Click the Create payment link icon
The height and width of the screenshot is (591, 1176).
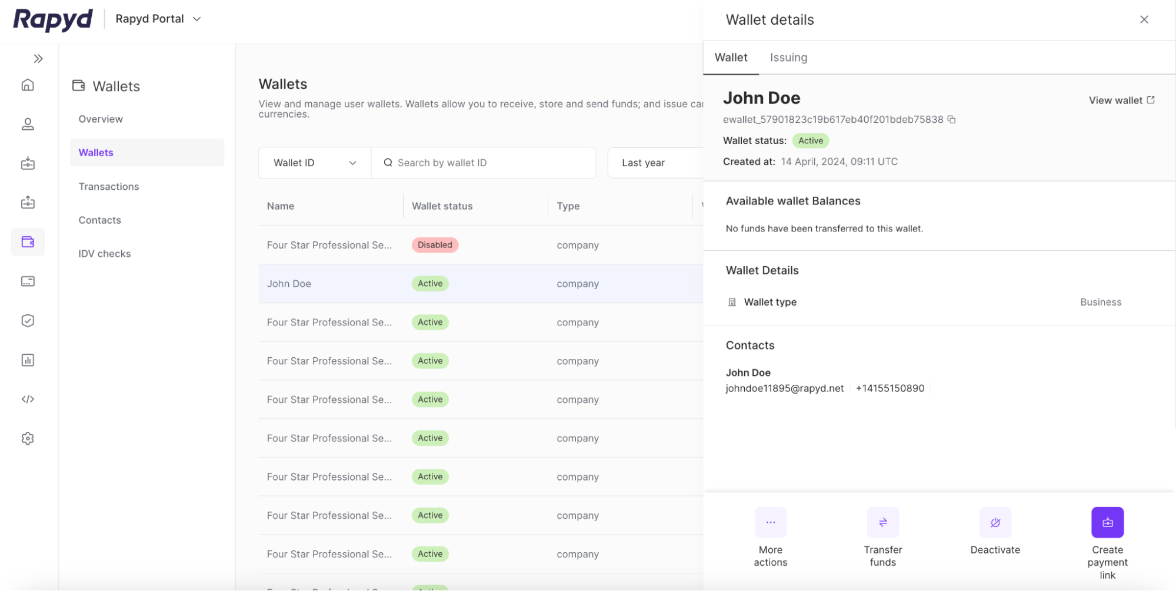[1107, 522]
